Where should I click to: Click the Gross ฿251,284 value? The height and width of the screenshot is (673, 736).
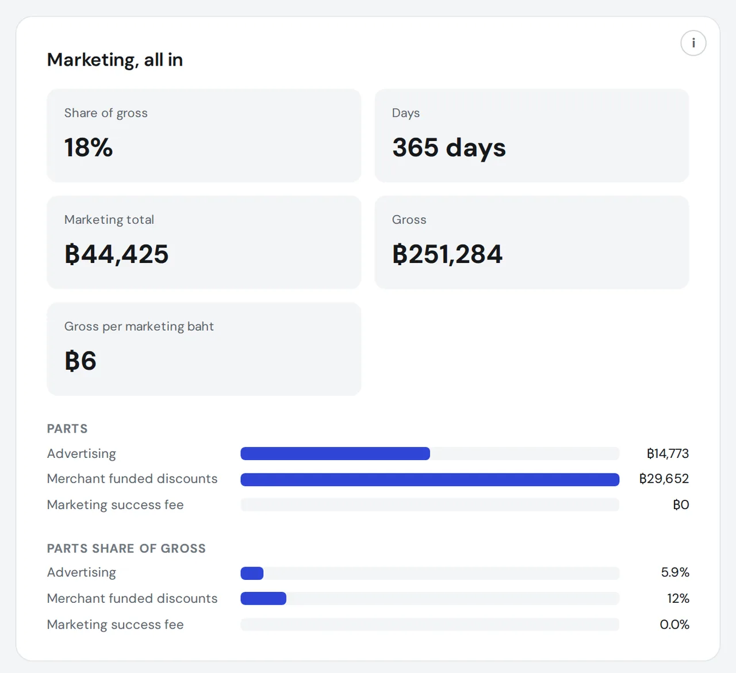[x=447, y=254]
